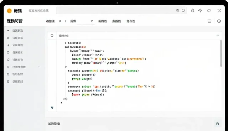This screenshot has height=131, width=228.
Task: Click the arrow beside the second tab
Action: pyautogui.click(x=92, y=21)
